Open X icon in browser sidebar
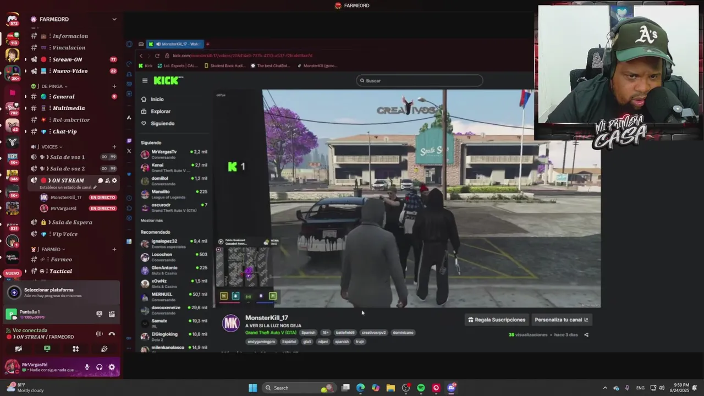Screen dimensions: 704x396 coord(129,151)
